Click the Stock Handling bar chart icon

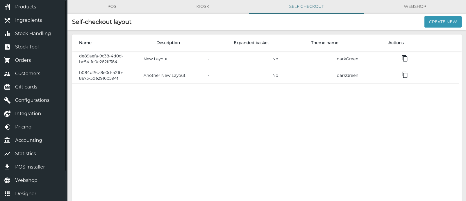coord(7,33)
